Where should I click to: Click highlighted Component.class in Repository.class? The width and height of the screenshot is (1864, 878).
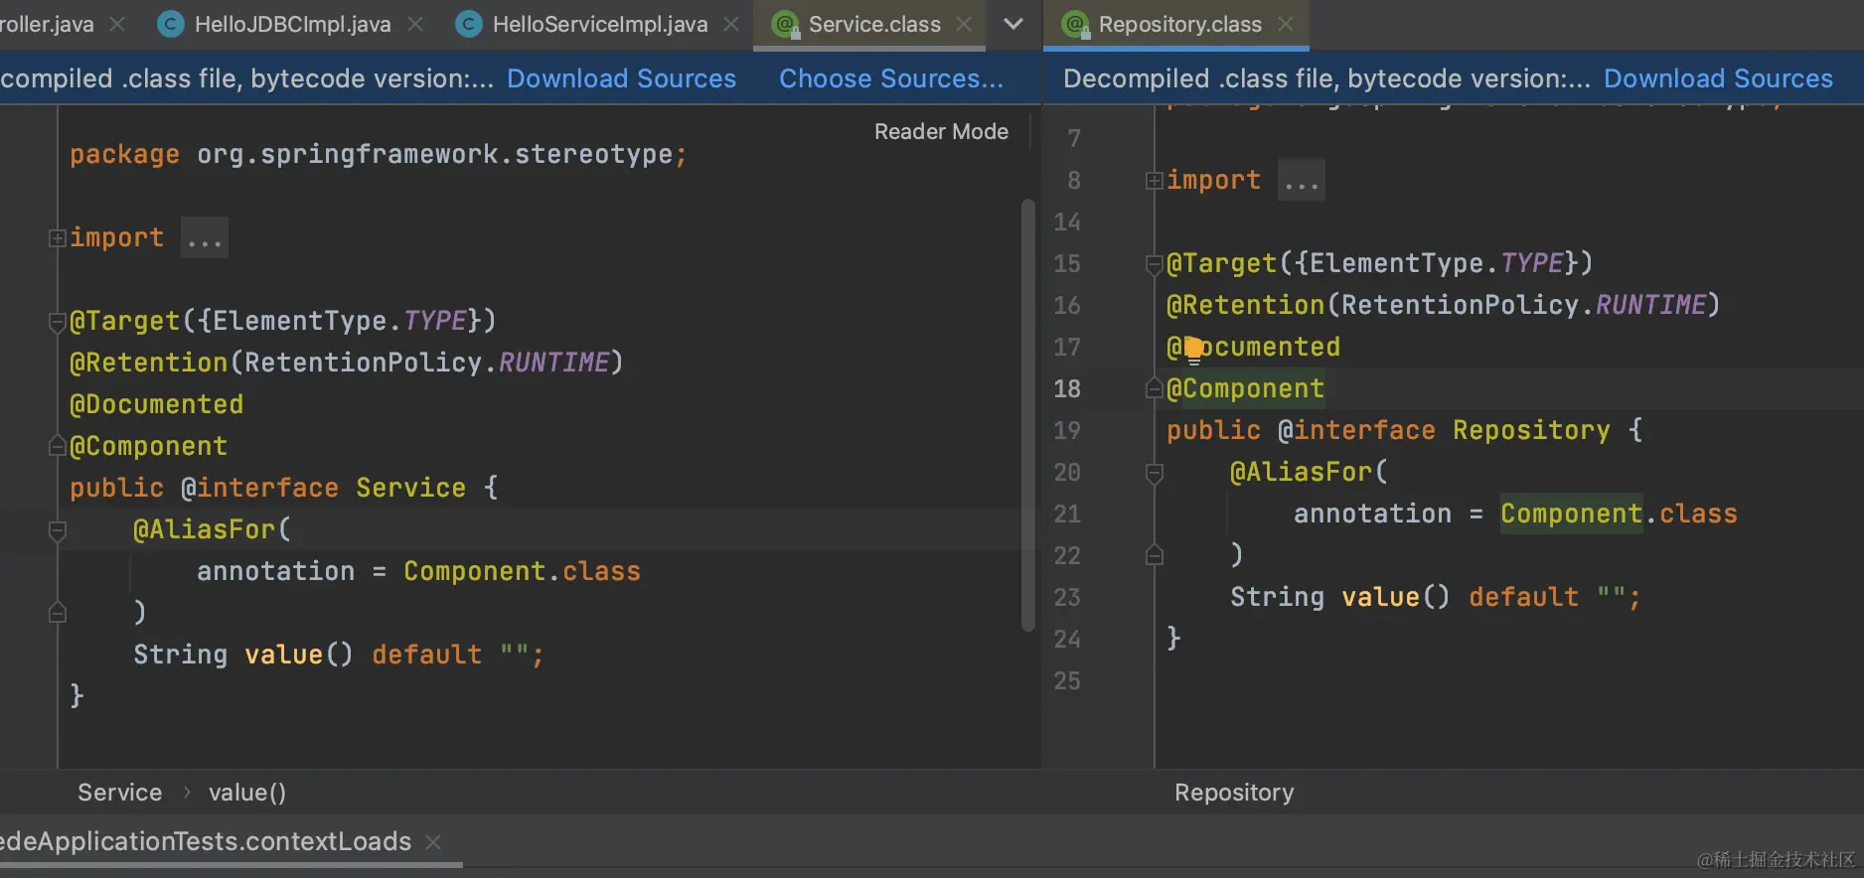1619,513
